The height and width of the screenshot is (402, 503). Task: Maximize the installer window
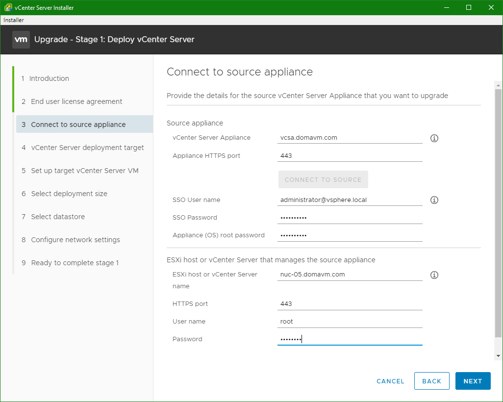[x=469, y=7]
